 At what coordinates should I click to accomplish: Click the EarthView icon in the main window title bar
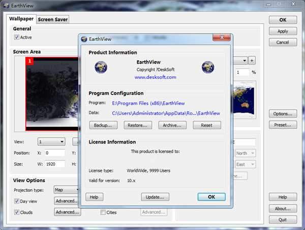tap(7, 5)
